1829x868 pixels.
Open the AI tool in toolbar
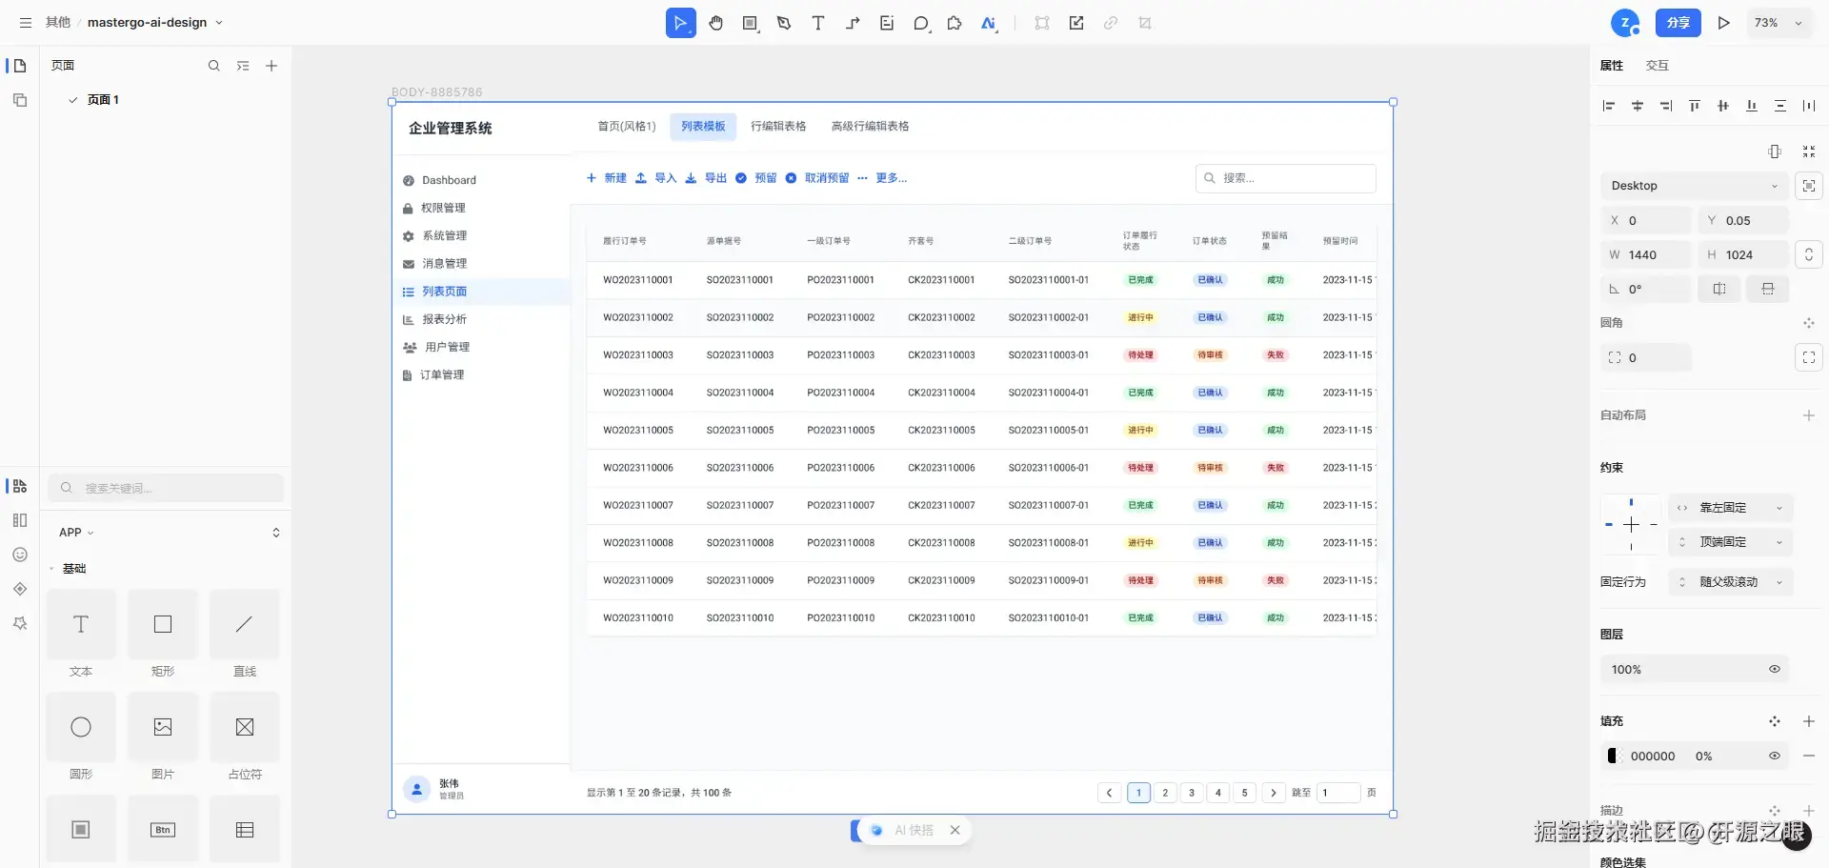tap(989, 23)
